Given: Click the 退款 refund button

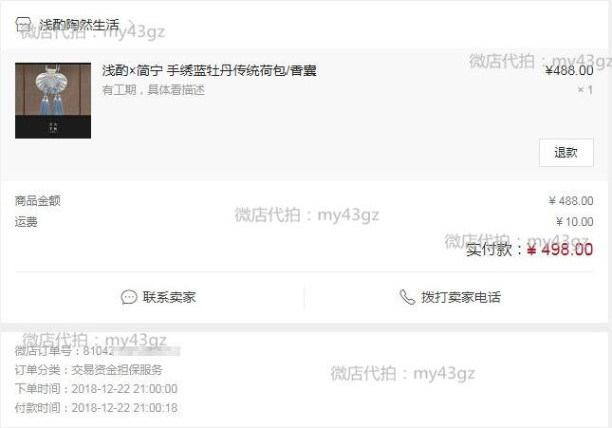Looking at the screenshot, I should (566, 152).
